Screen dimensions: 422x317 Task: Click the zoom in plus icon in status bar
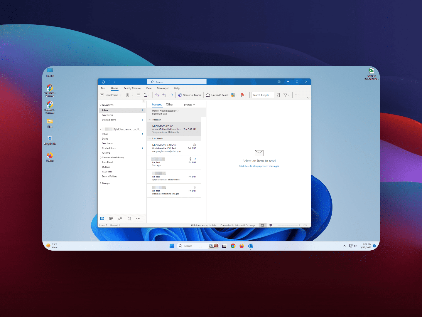(299, 225)
